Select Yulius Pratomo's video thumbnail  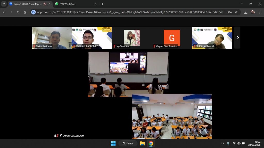[52, 38]
